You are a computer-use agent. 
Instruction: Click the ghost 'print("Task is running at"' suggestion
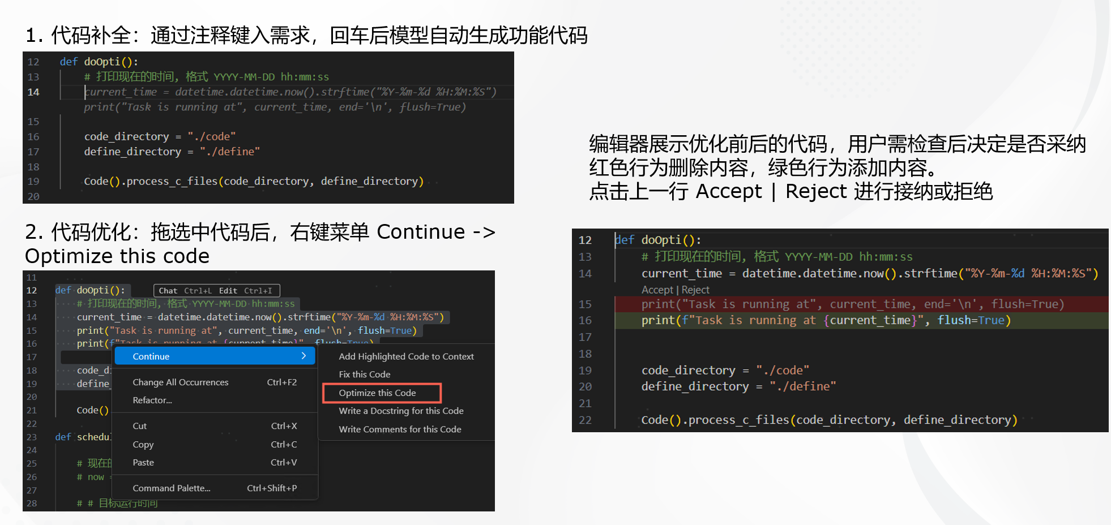pyautogui.click(x=275, y=107)
